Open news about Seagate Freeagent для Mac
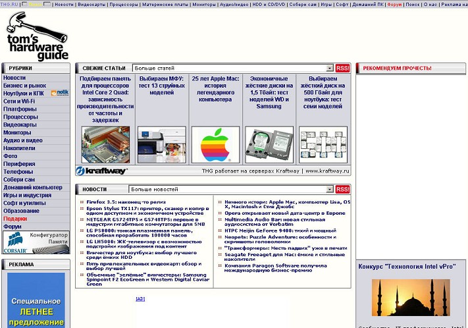Viewport: 468px width, 328px height. point(285,257)
